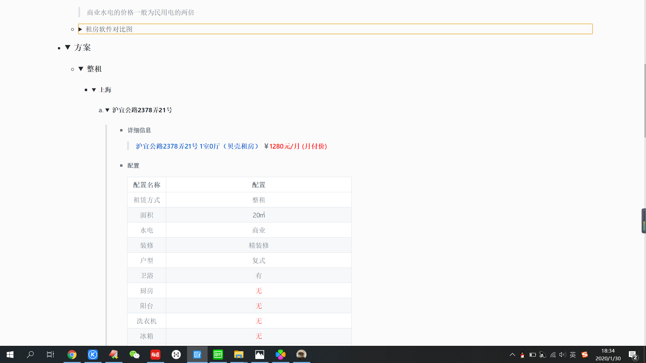Open the Sogou input method tray icon

point(585,355)
